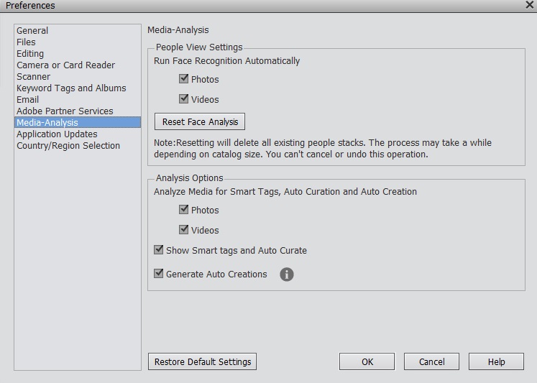This screenshot has height=383, width=537.
Task: Confirm preferences with OK button
Action: (367, 361)
